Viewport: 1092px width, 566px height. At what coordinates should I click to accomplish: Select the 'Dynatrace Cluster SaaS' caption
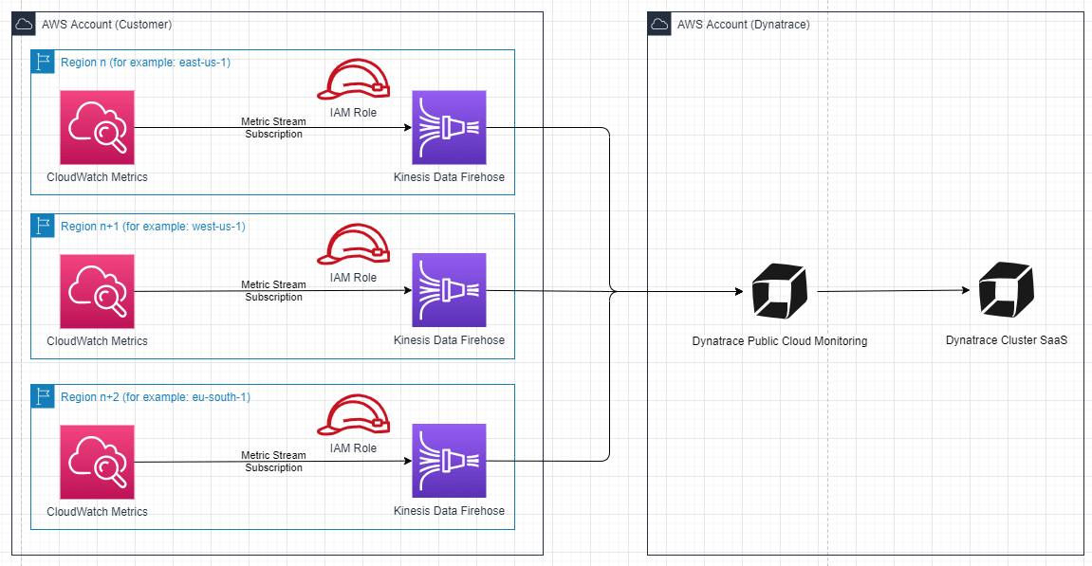tap(1007, 339)
